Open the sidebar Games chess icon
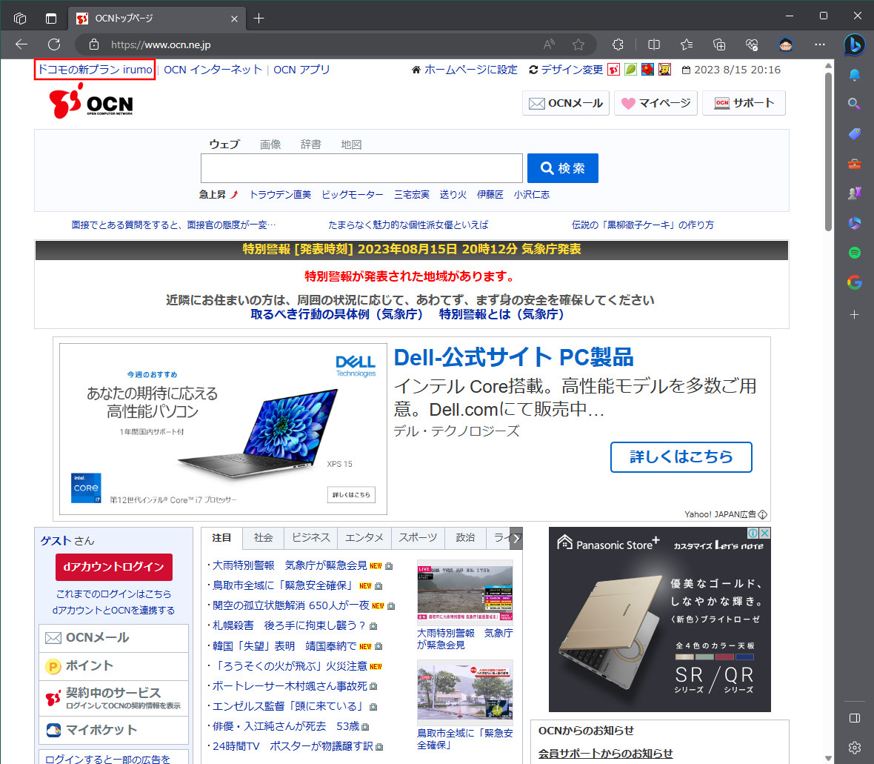This screenshot has width=874, height=764. [x=854, y=193]
